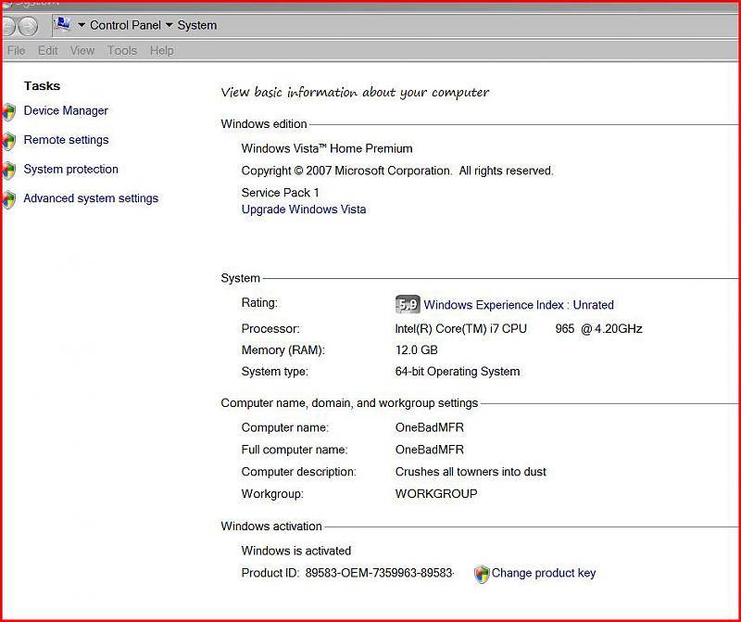Open the File menu
This screenshot has height=622, width=741.
(x=16, y=50)
